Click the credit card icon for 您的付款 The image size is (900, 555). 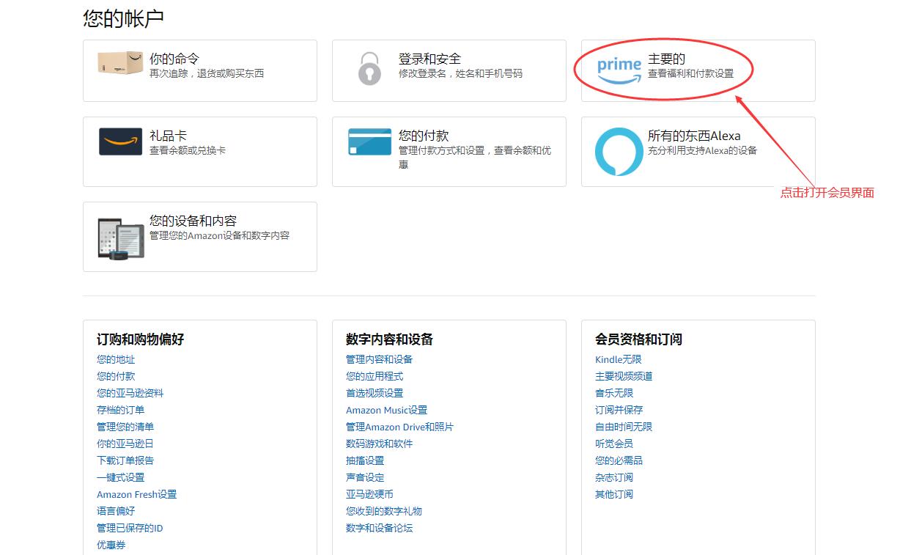coord(369,140)
